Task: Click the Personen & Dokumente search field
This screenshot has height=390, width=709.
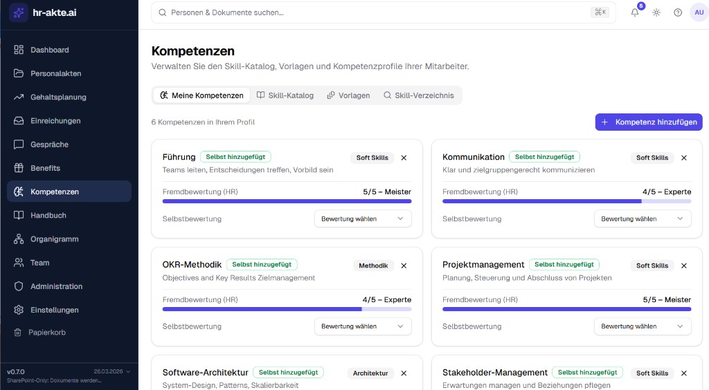Action: click(374, 12)
